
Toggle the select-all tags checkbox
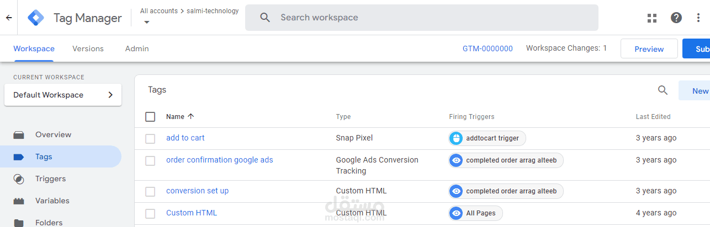click(150, 117)
